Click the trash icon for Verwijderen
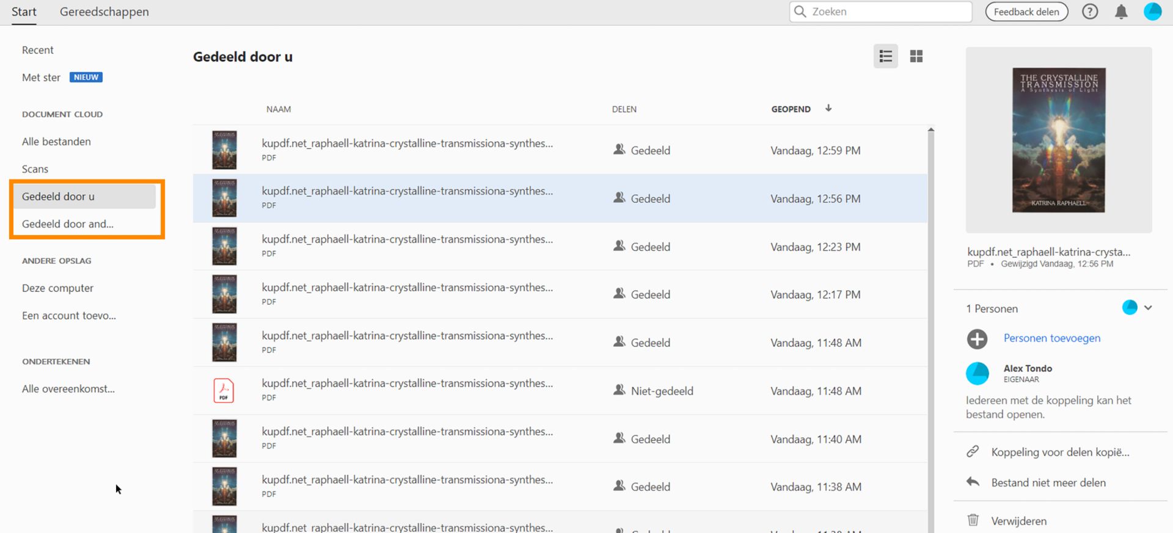The width and height of the screenshot is (1173, 533). (973, 520)
